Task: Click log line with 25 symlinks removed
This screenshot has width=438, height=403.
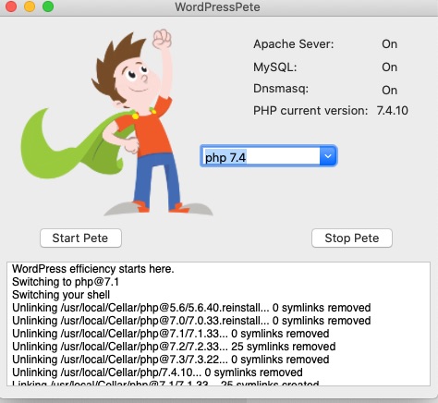Action: [174, 347]
